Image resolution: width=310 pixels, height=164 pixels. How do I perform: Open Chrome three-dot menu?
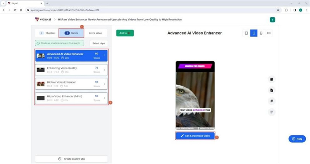pos(306,10)
